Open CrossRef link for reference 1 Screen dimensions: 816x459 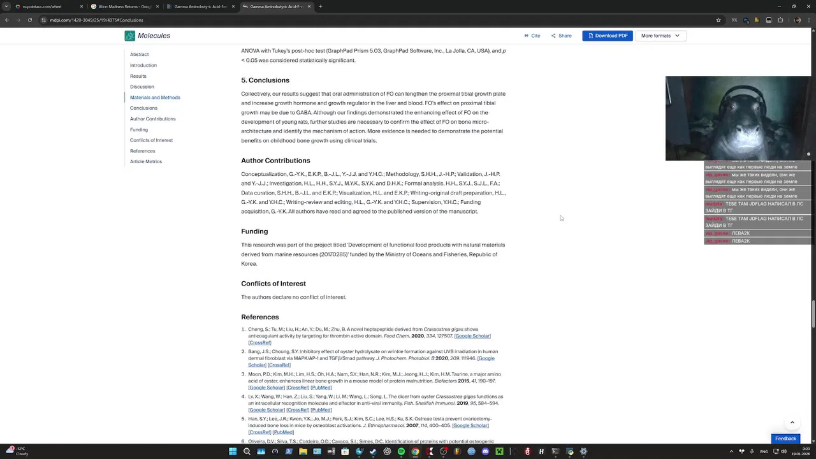coord(259,342)
